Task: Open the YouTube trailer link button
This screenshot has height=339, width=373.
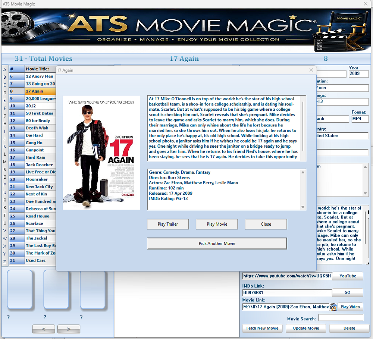Action: 348,276
